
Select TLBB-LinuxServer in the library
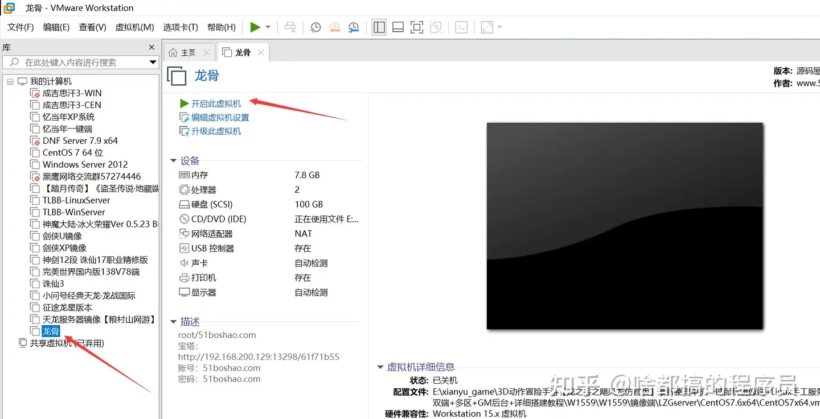pyautogui.click(x=76, y=200)
